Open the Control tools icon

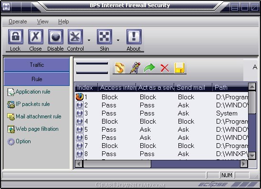point(75,37)
